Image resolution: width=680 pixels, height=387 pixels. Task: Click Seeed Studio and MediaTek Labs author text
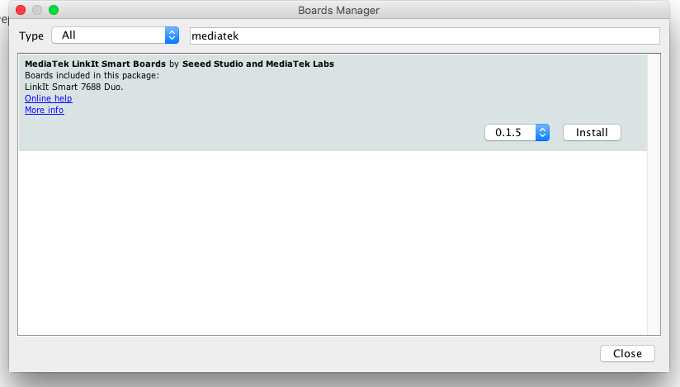coord(258,64)
